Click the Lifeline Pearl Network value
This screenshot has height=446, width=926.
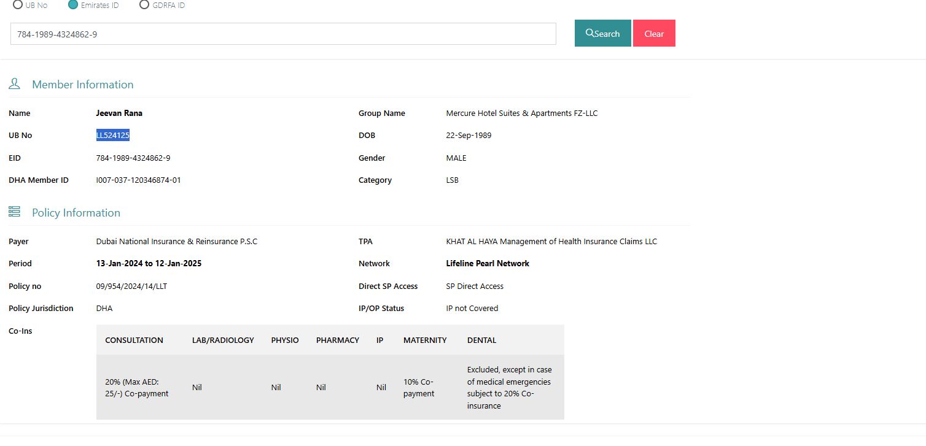pos(487,264)
